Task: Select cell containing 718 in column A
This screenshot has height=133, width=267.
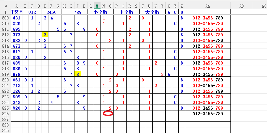Action: pos(16,85)
